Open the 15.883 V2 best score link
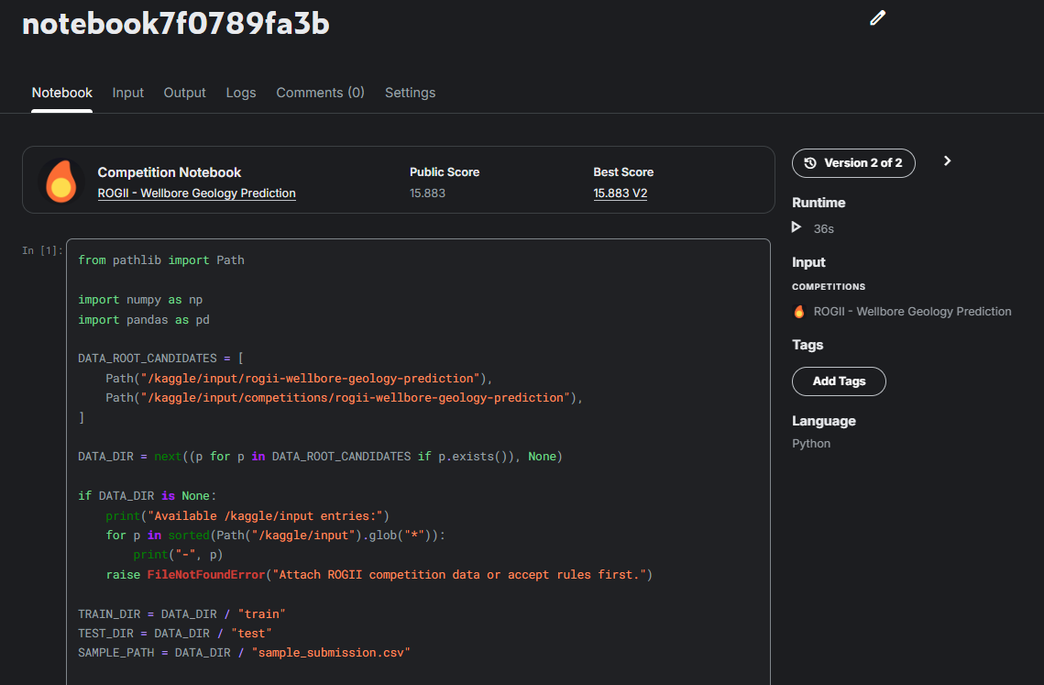 [620, 193]
